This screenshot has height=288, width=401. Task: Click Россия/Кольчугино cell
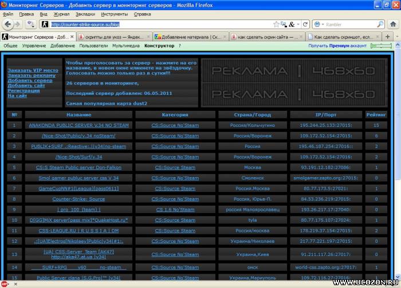[253, 125]
